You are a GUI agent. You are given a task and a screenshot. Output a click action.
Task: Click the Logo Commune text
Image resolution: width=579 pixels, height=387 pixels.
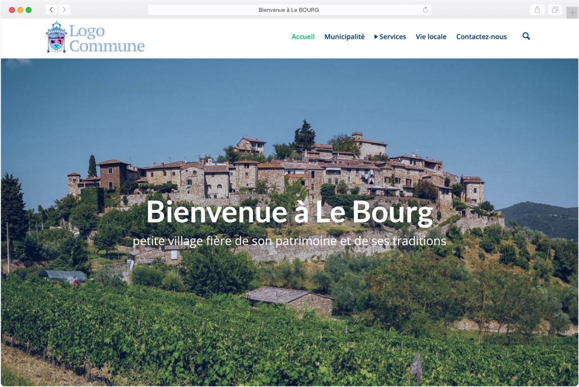[107, 38]
